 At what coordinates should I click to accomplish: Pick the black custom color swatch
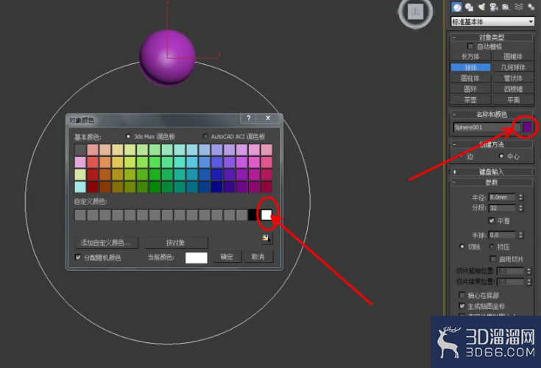(x=252, y=214)
